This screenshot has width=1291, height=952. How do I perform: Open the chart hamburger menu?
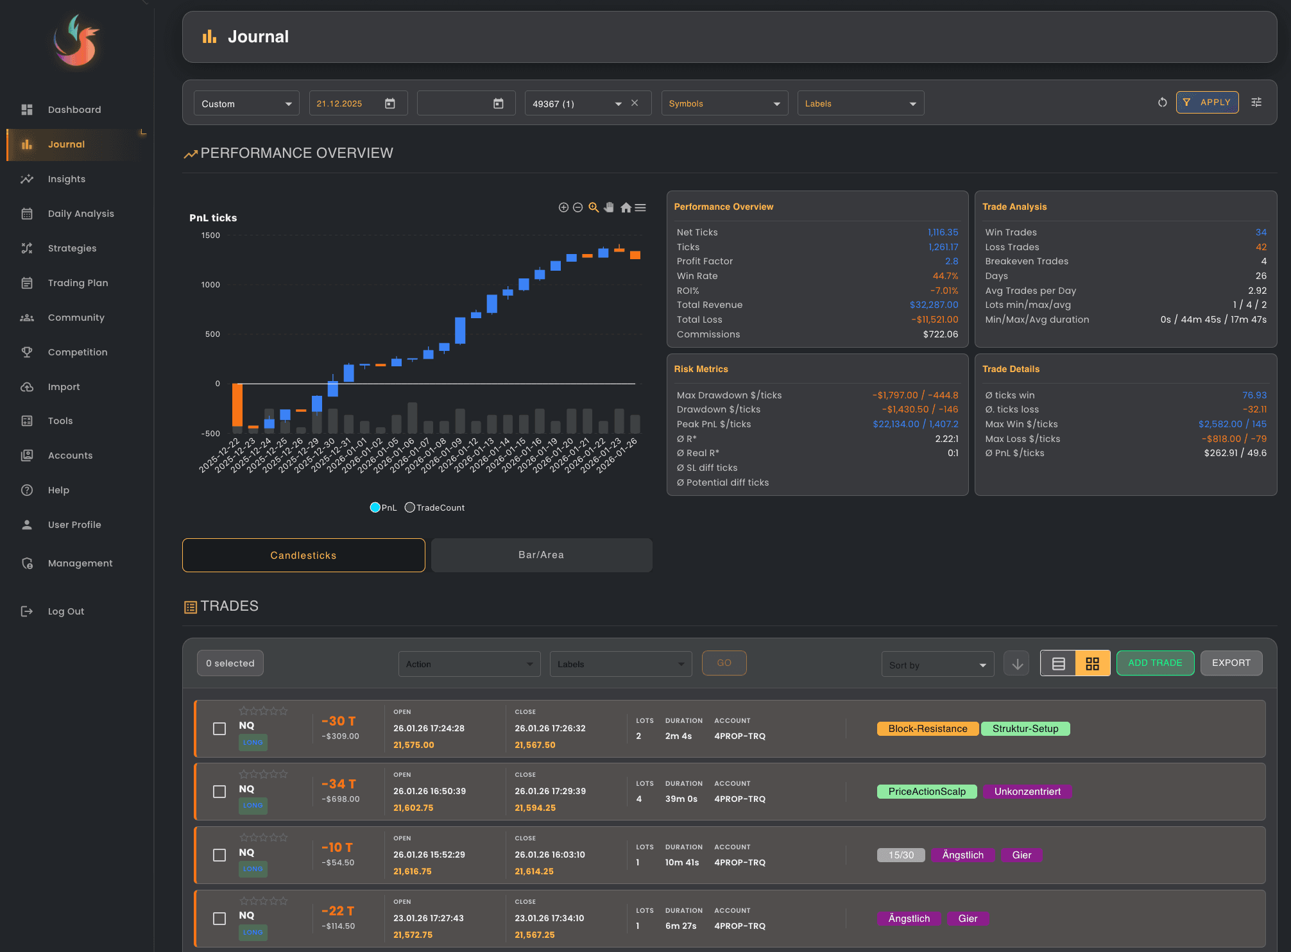640,207
